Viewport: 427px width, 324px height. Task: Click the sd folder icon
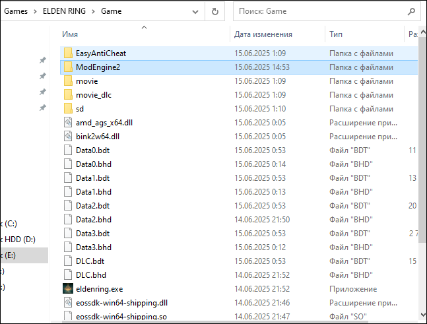[x=68, y=109]
